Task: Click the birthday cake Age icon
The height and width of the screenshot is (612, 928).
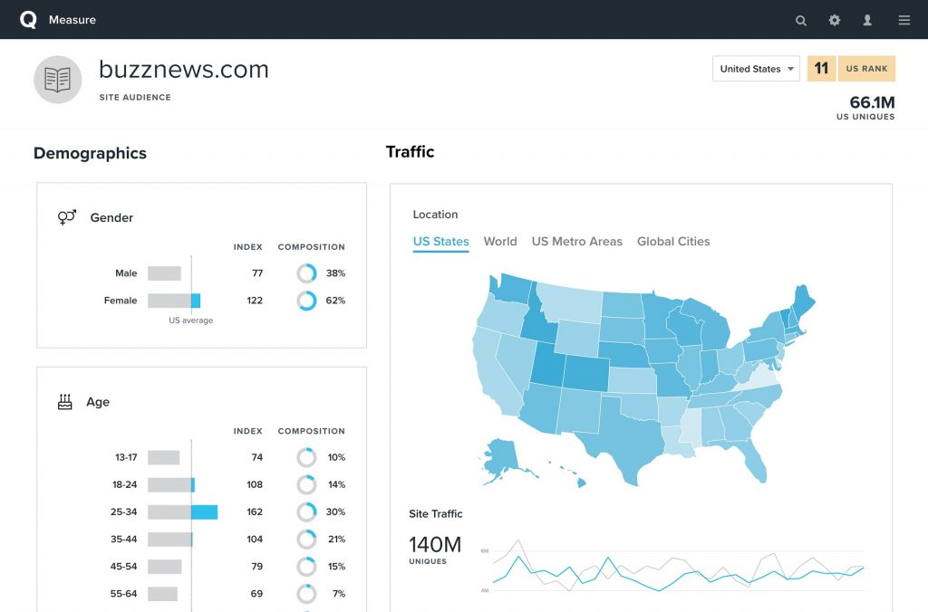Action: [x=65, y=401]
